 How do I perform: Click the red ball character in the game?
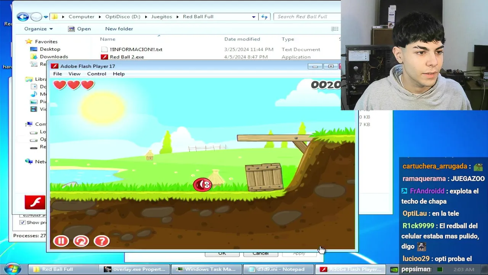pyautogui.click(x=202, y=185)
